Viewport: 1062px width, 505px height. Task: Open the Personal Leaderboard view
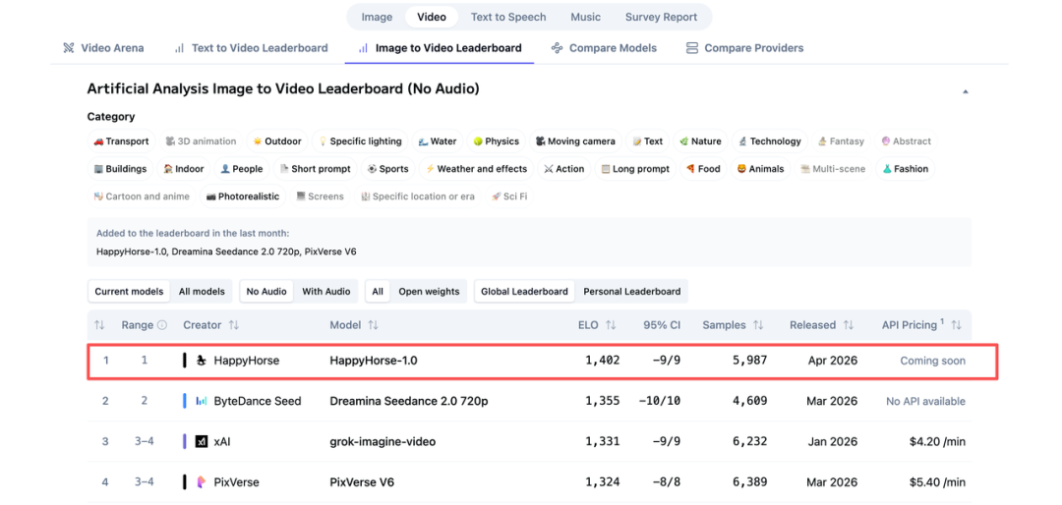pos(631,292)
